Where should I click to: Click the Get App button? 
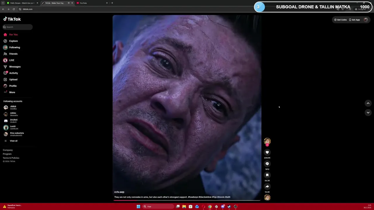point(354,20)
